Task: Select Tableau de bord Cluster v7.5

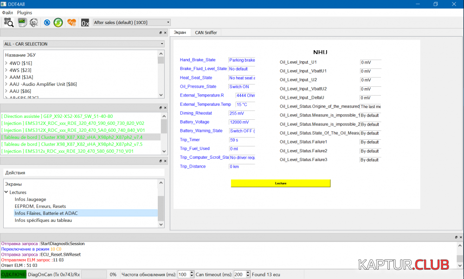Action: (72, 144)
